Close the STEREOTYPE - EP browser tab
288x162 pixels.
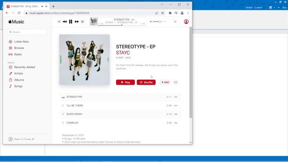pos(46,6)
